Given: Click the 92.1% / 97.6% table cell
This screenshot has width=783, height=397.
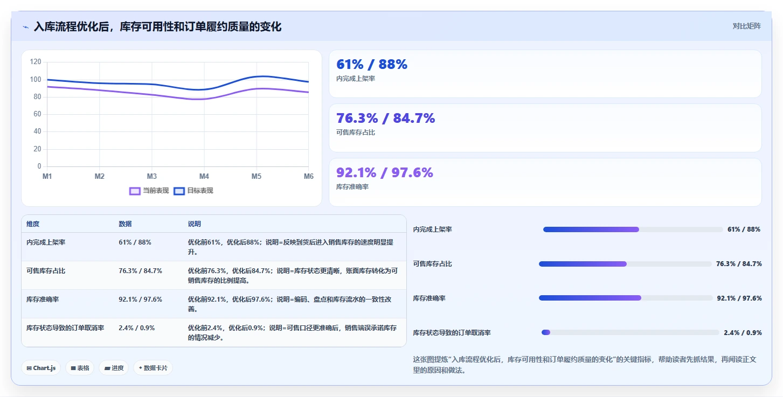Looking at the screenshot, I should [140, 300].
